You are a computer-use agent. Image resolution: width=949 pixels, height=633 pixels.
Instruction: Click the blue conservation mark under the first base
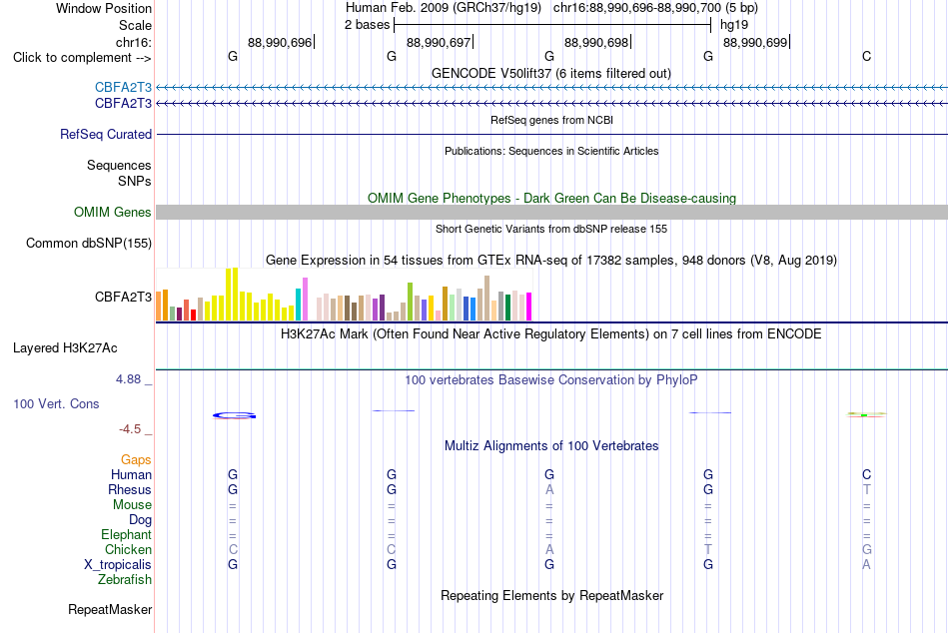coord(234,415)
